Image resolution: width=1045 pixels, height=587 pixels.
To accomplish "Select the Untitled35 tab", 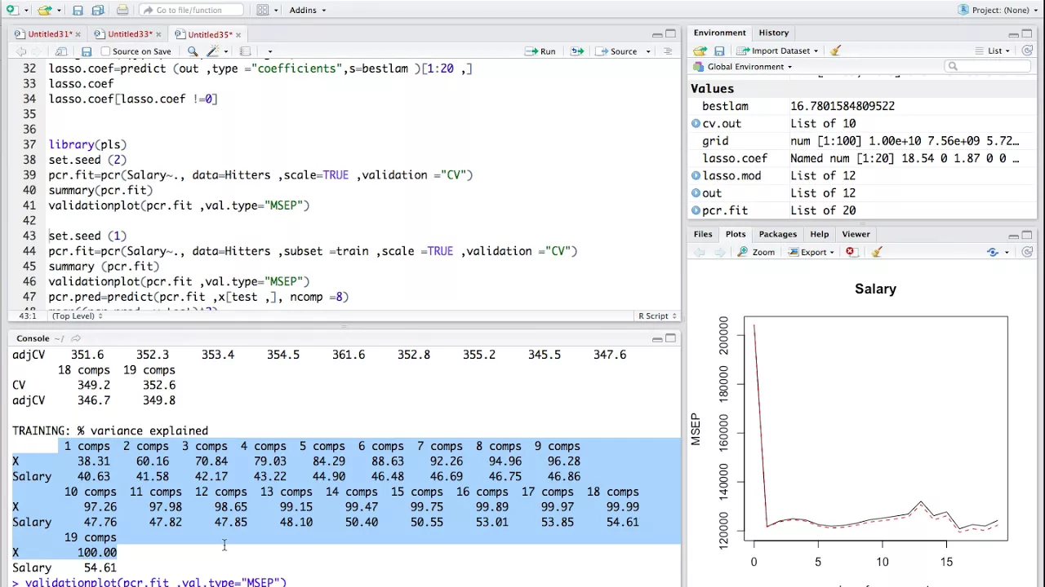I will point(210,34).
